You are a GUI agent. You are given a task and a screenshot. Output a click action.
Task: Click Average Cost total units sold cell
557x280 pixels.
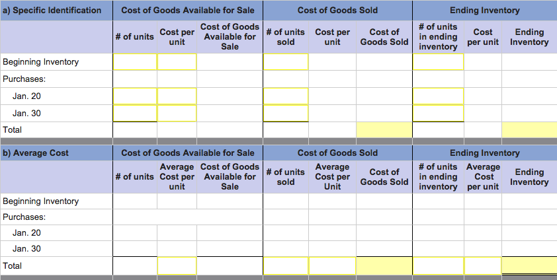pyautogui.click(x=286, y=265)
